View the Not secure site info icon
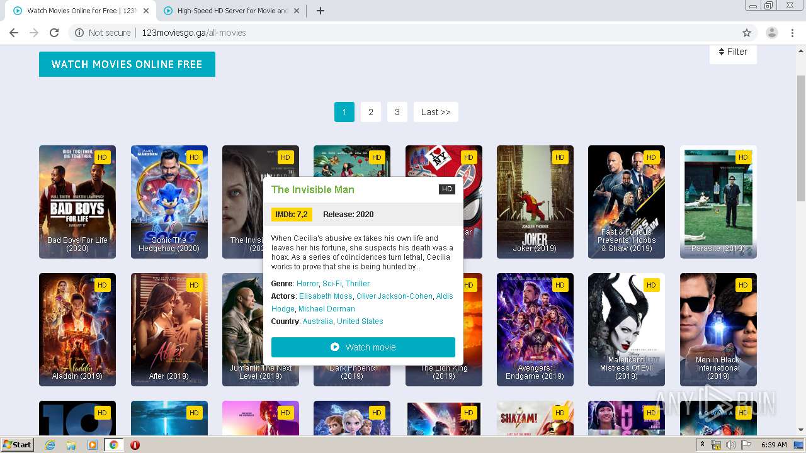806x453 pixels. click(79, 33)
